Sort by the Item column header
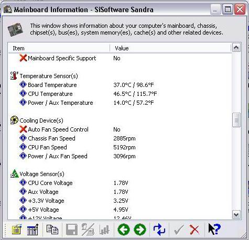249x240 pixels. (59, 48)
